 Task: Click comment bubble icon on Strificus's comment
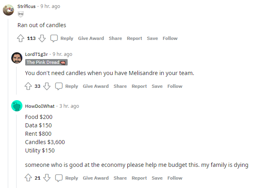54,38
